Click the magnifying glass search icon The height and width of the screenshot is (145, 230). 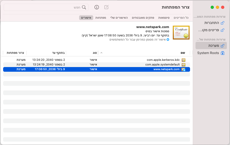(84, 7)
